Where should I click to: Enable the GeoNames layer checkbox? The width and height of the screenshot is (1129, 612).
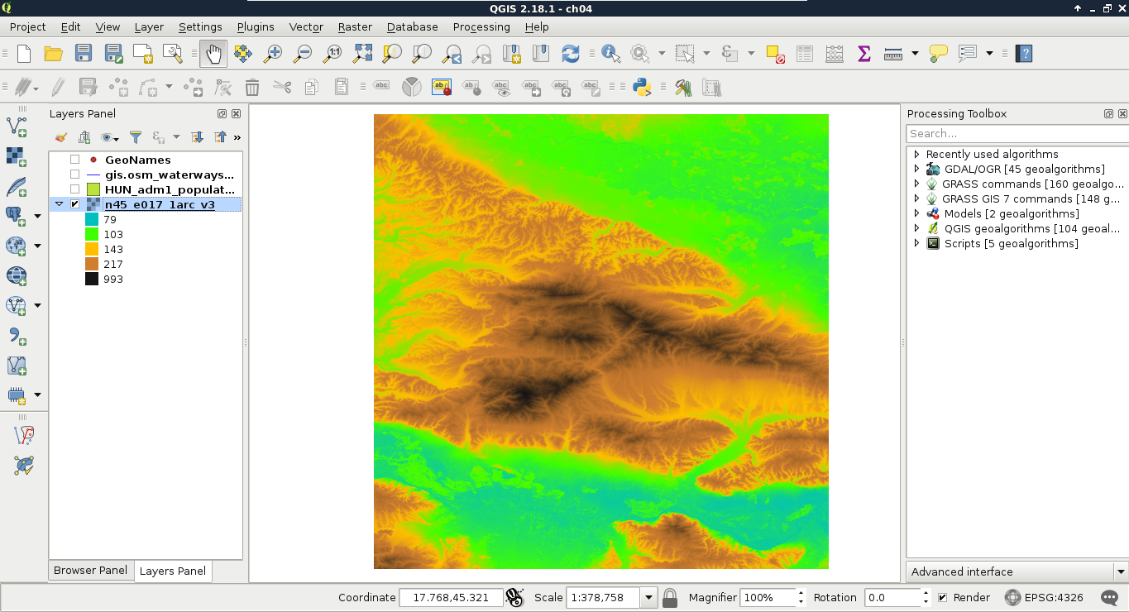(74, 160)
